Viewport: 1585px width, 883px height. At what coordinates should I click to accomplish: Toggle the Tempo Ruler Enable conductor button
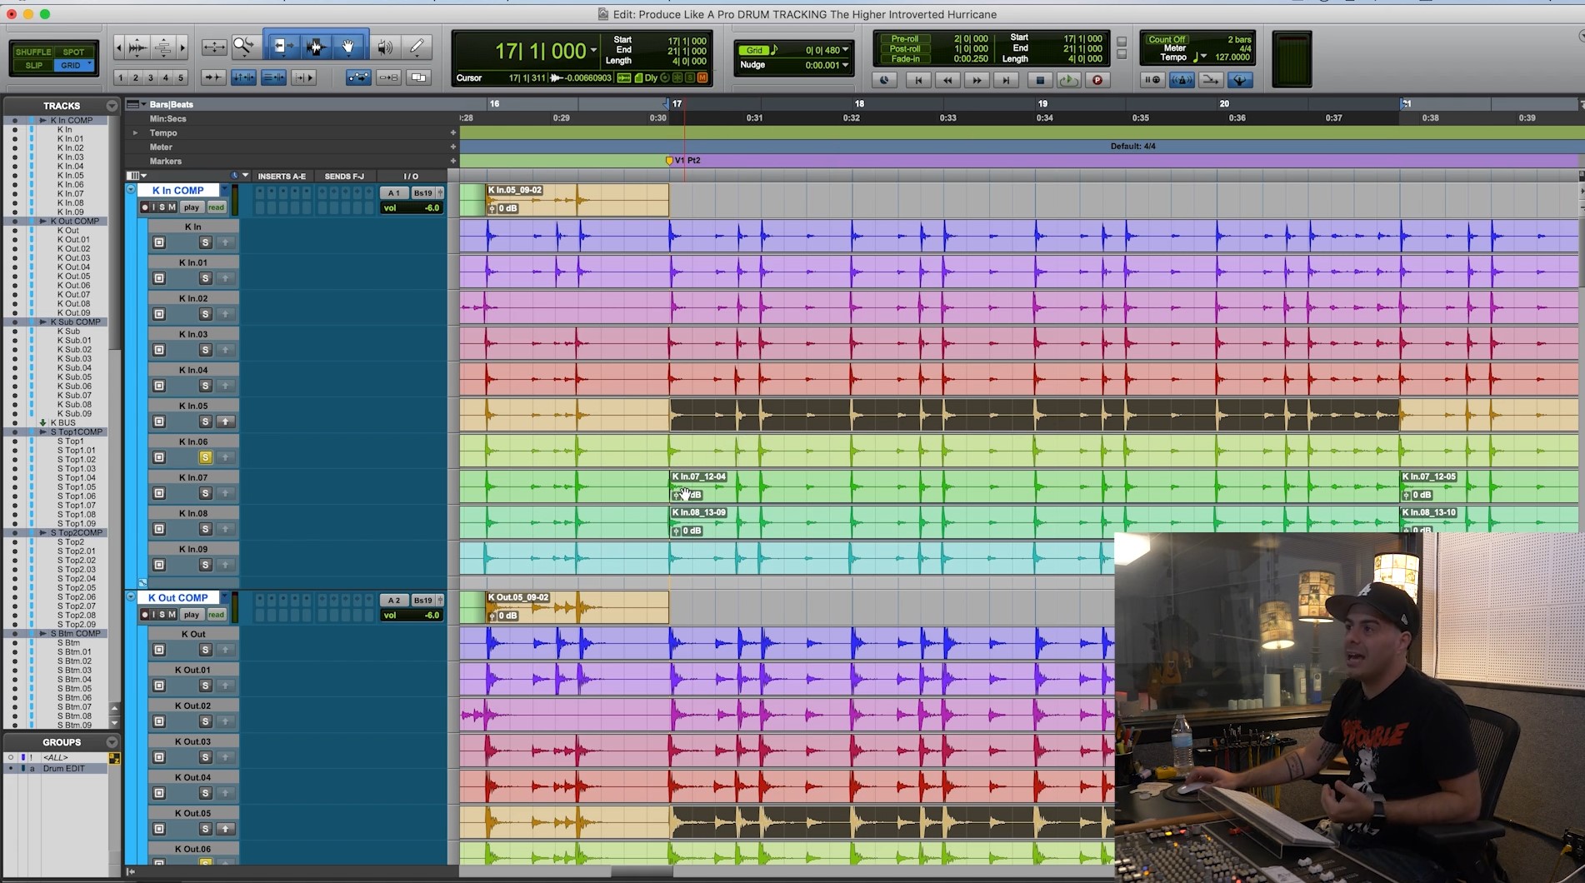1240,80
